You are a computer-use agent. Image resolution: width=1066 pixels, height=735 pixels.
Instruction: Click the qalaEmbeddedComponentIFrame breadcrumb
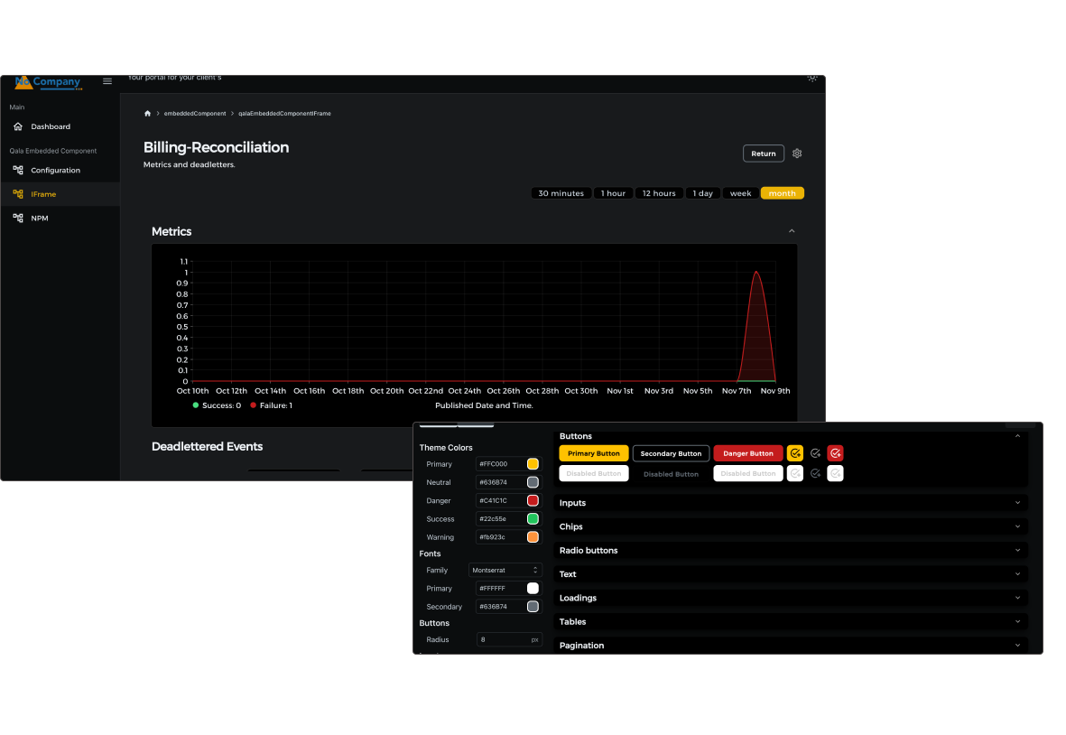[284, 114]
